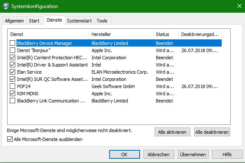
Task: Click the Intel(R) SUR QC Software Asset name
Action: [x=52, y=79]
